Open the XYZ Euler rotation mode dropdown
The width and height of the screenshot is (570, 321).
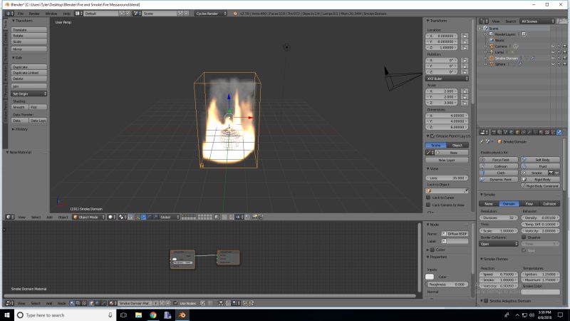point(447,78)
